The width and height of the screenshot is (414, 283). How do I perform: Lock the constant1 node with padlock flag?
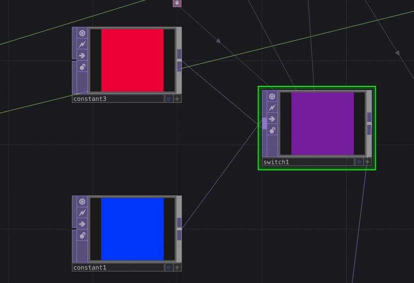coord(82,235)
